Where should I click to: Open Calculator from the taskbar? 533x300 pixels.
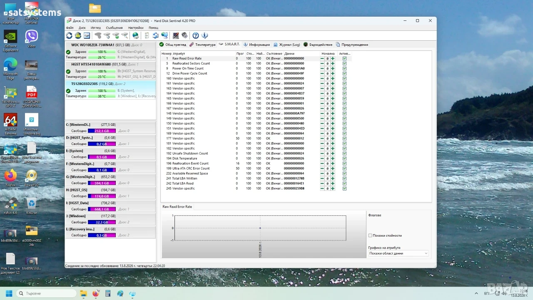pos(108,293)
